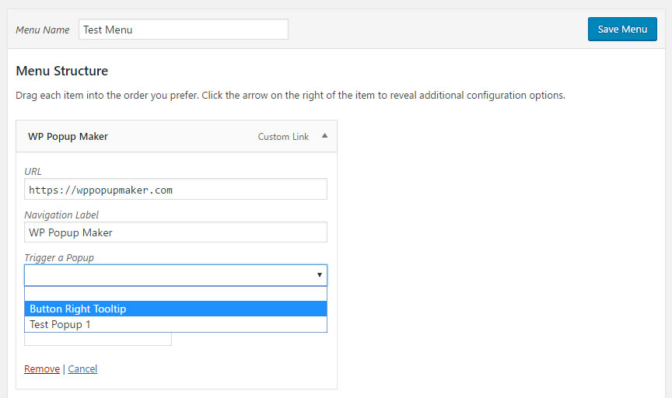The height and width of the screenshot is (398, 672).
Task: Click the Cancel link
Action: point(82,369)
